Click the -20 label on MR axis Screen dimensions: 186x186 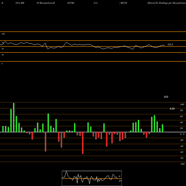click(x=182, y=140)
